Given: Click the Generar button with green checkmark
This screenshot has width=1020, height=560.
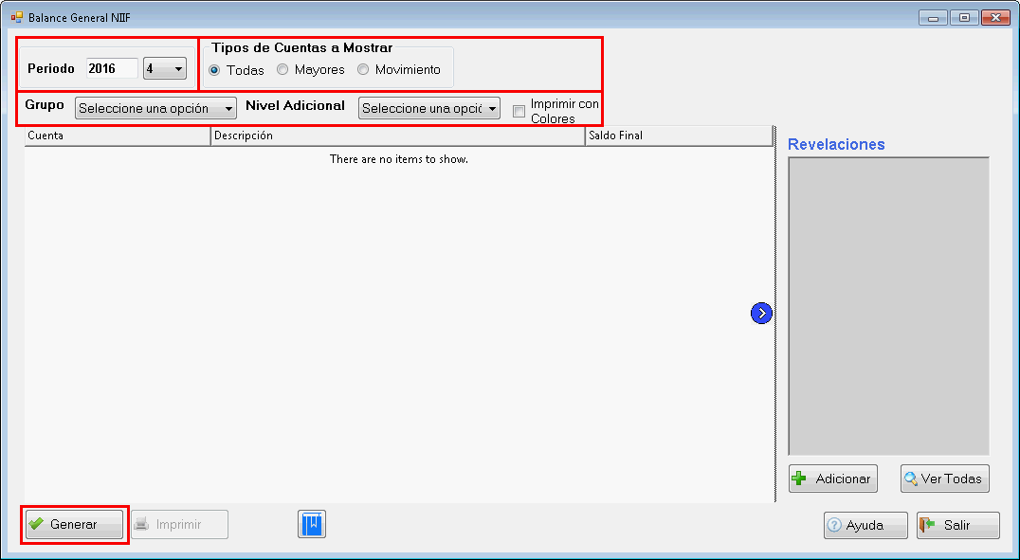Looking at the screenshot, I should coord(74,524).
